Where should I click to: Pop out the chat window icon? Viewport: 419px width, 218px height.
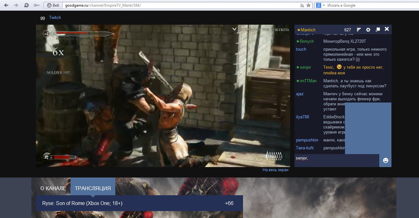(378, 29)
